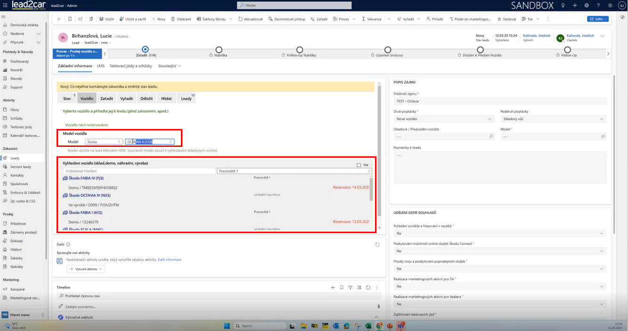Screen dimensions: 628x331
Task: Click the attachment paperclip in note field
Action: point(378,306)
